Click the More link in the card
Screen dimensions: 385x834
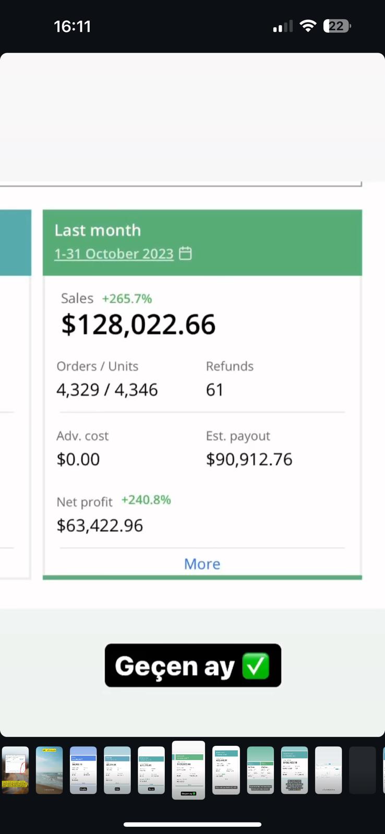pos(202,563)
